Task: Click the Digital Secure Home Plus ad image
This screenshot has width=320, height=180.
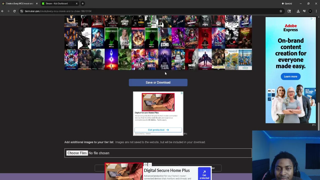Action: click(158, 102)
